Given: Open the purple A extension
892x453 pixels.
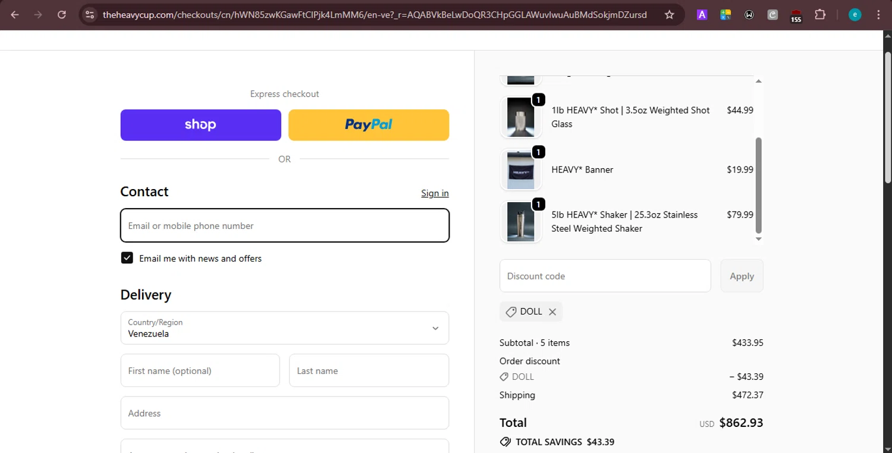Looking at the screenshot, I should point(702,15).
